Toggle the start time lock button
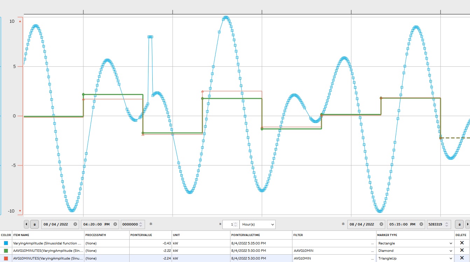 click(35, 224)
